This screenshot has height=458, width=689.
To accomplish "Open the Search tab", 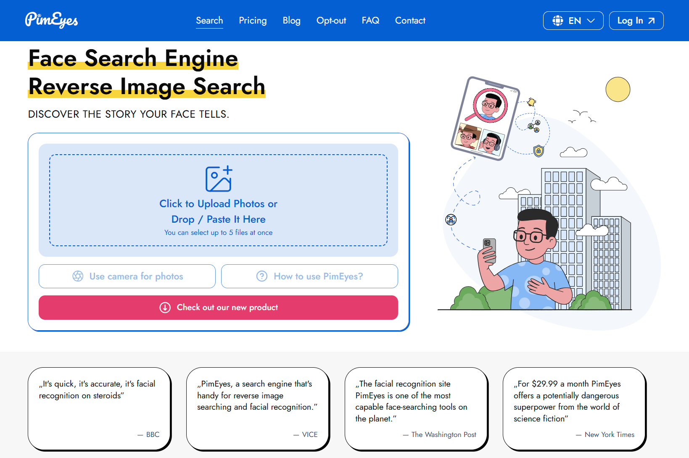I will pyautogui.click(x=209, y=21).
